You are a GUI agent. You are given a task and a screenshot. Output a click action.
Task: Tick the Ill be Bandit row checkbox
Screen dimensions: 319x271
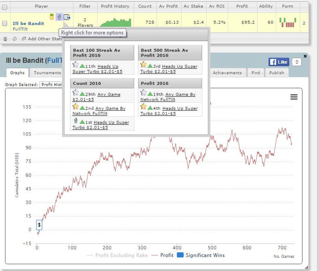[5, 23]
